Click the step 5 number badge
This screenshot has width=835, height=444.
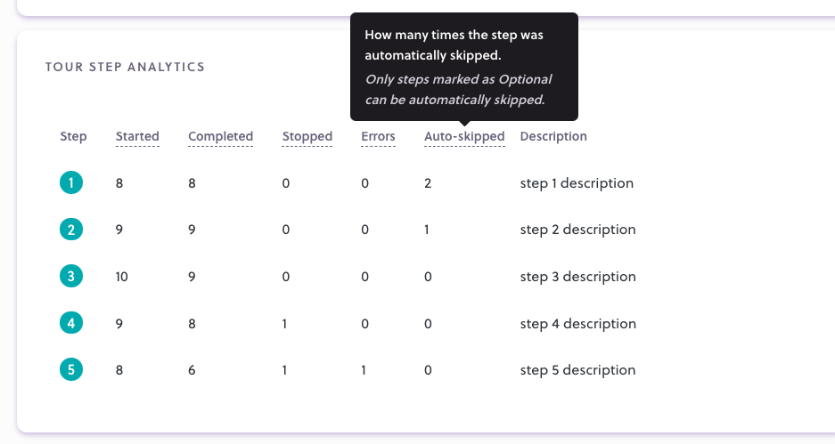[71, 369]
